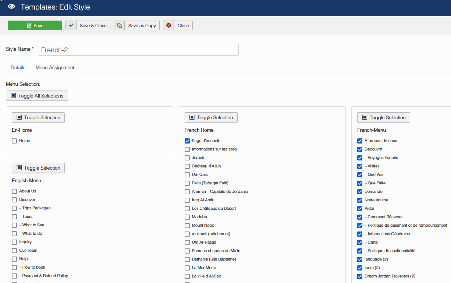Click the Toggle All Selections square icon
451x283 pixels.
point(14,96)
